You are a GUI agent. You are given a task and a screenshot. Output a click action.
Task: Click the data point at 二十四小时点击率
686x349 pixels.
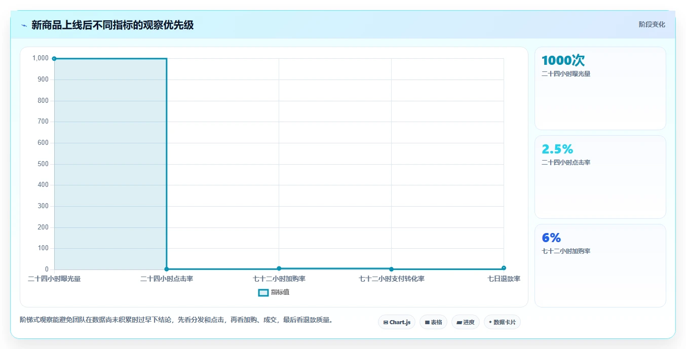tap(167, 269)
